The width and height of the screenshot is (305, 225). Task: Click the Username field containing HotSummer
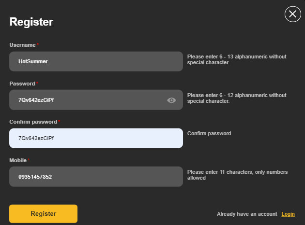click(96, 61)
